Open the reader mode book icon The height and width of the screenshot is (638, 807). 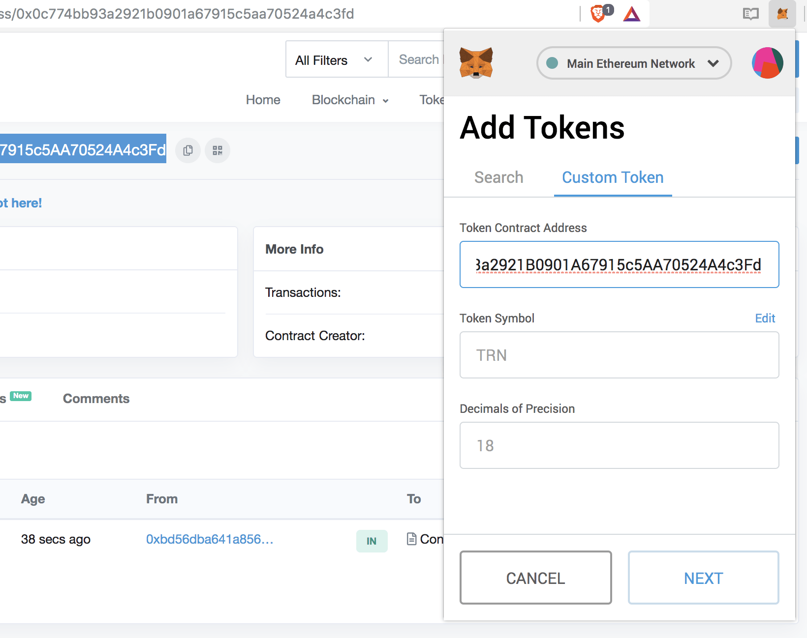[750, 14]
